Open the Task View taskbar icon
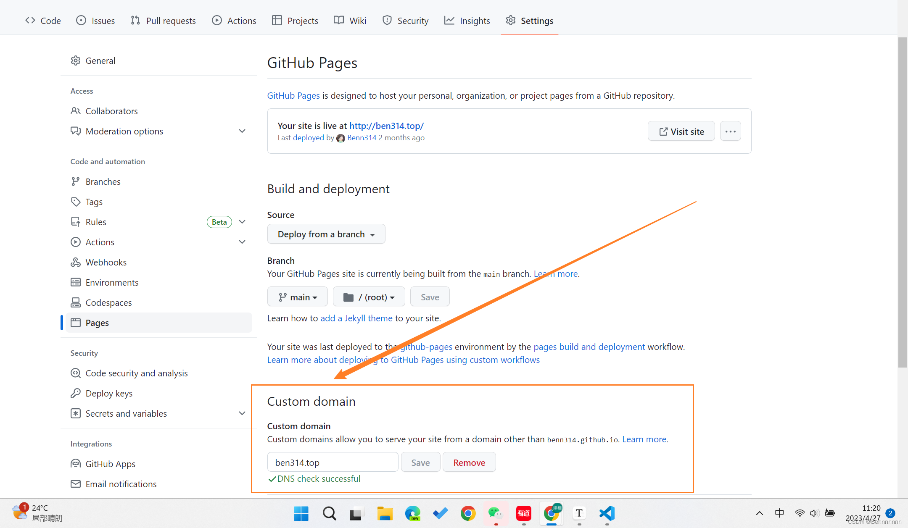Viewport: 908px width, 528px height. point(356,513)
